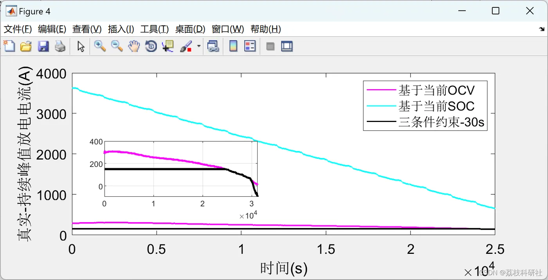The height and width of the screenshot is (280, 548).
Task: Show plot tools and dock figure icon
Action: click(287, 47)
